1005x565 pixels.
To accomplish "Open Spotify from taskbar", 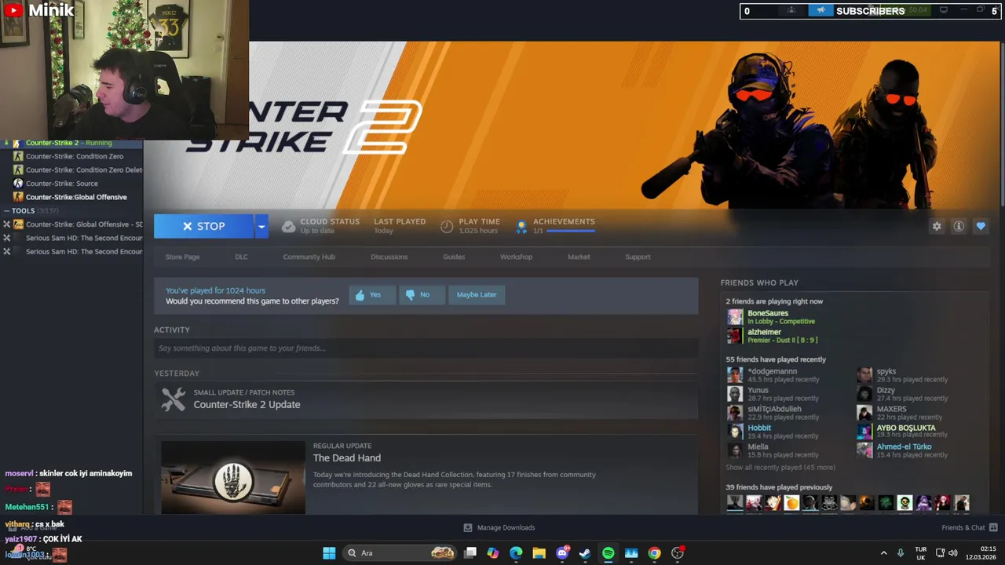I will tap(608, 553).
